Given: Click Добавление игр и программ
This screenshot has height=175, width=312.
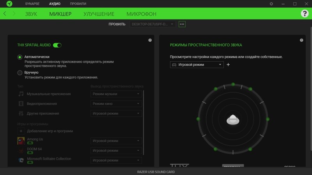Looking at the screenshot, I should (x=50, y=131).
